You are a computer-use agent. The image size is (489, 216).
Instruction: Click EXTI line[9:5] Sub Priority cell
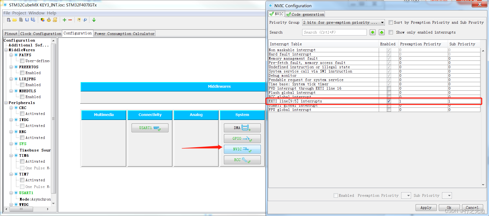pos(464,101)
